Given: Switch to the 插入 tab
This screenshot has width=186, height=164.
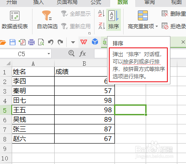Looking at the screenshot, I should 39,2.
